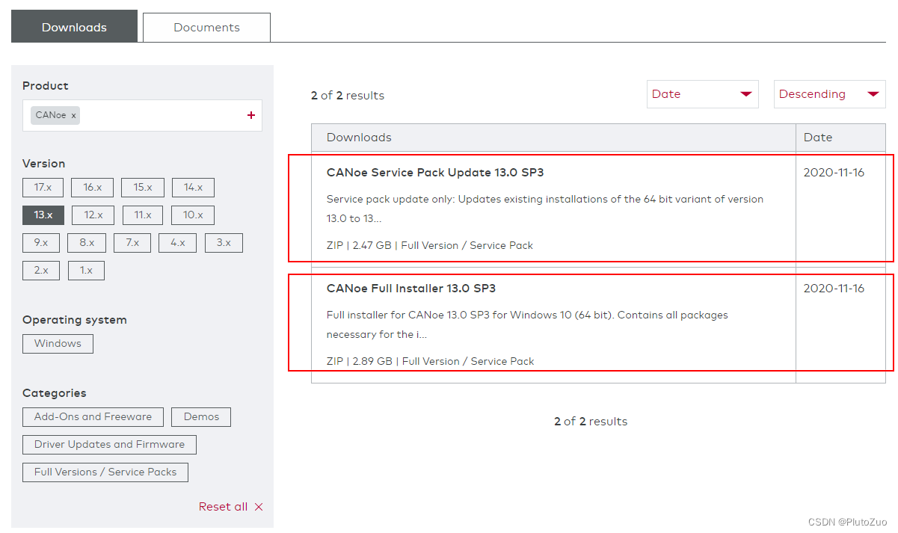Screen dimensions: 898x533
Task: Select version 11.x filter
Action: click(143, 215)
